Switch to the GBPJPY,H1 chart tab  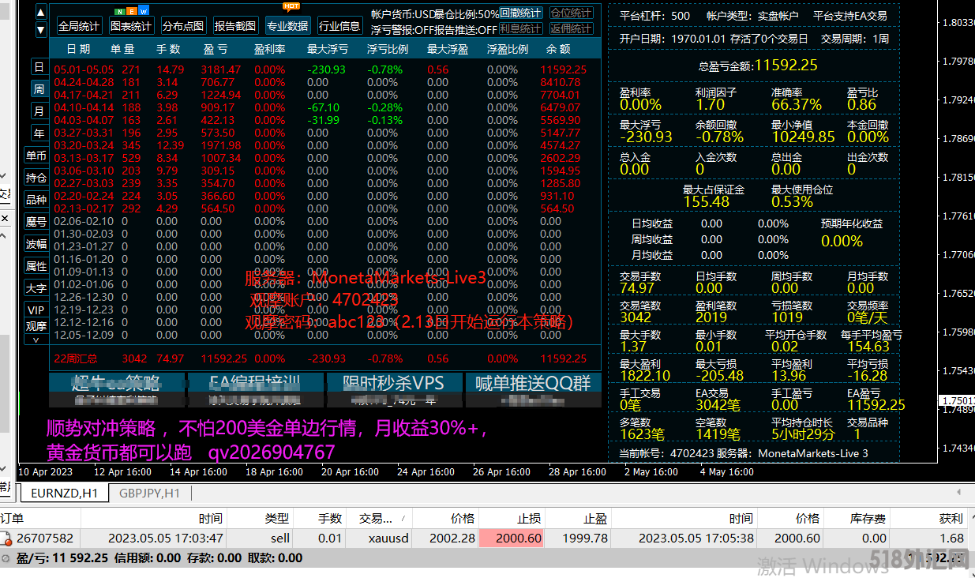pyautogui.click(x=150, y=493)
